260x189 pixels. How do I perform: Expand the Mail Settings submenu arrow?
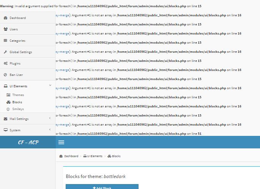[x=50, y=118]
